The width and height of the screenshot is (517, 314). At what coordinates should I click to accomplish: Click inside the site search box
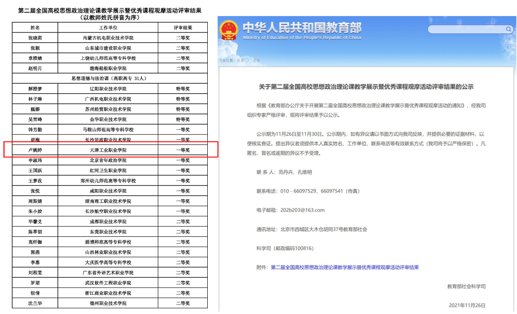[466, 30]
